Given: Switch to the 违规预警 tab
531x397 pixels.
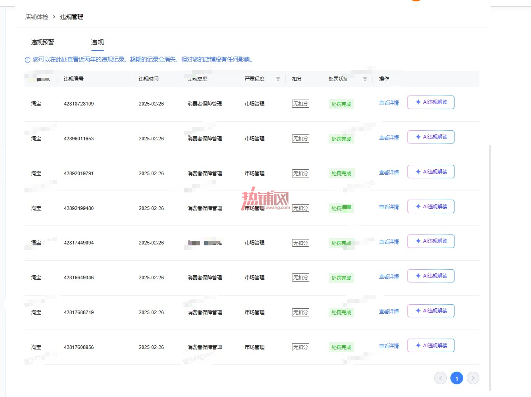Looking at the screenshot, I should tap(43, 42).
